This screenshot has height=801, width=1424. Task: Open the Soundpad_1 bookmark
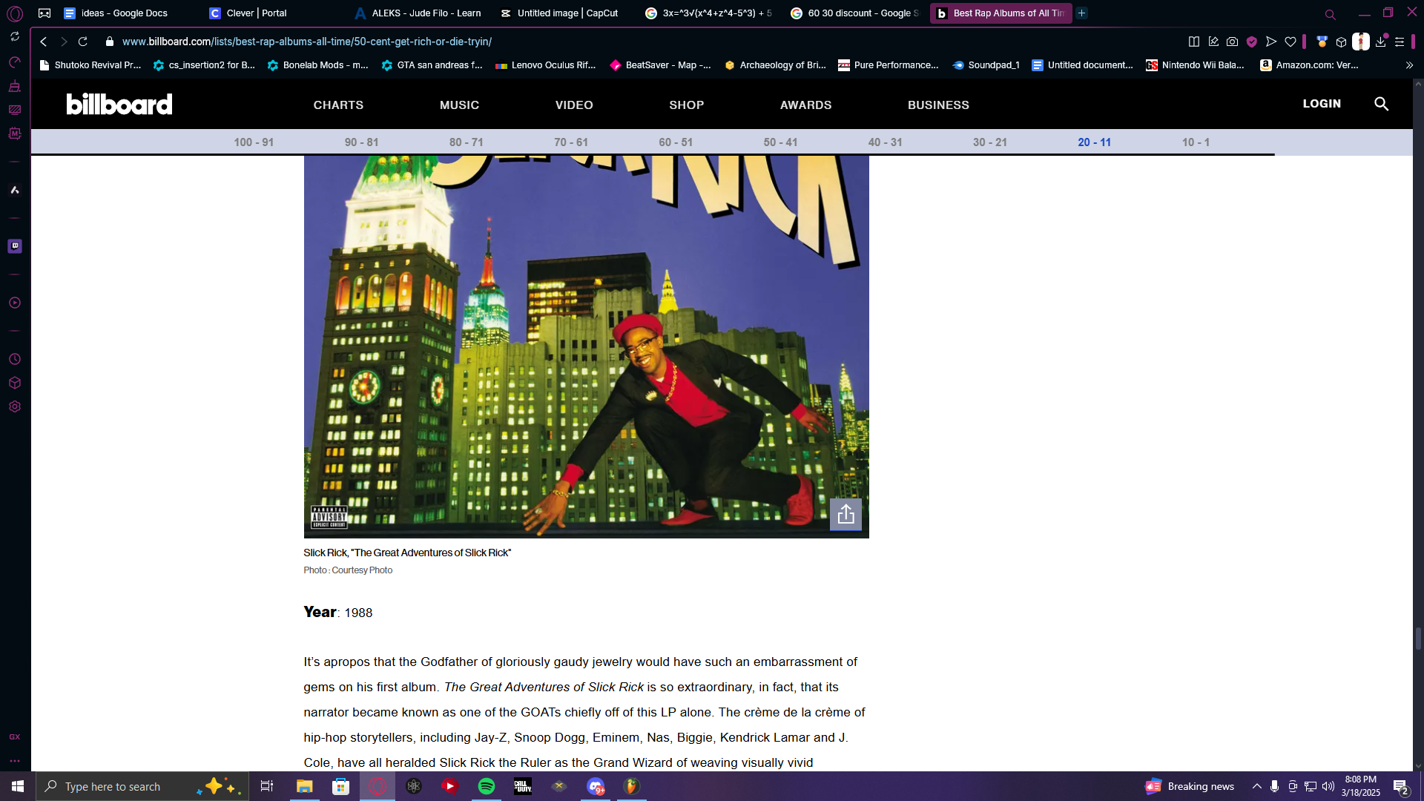(986, 65)
